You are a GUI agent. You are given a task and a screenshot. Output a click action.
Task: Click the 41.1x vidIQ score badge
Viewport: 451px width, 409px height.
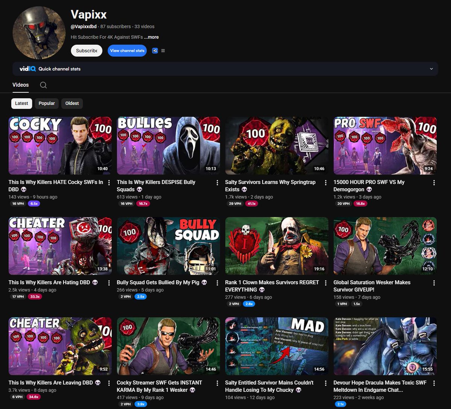click(x=251, y=204)
